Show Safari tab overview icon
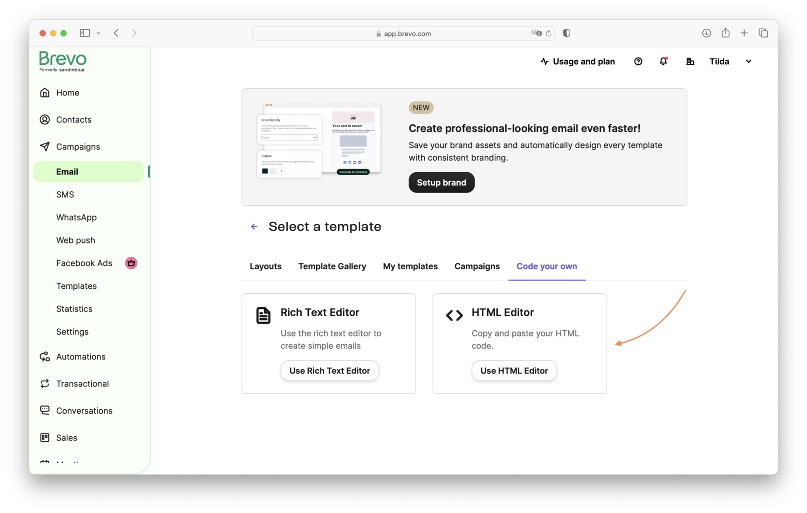 pos(763,33)
